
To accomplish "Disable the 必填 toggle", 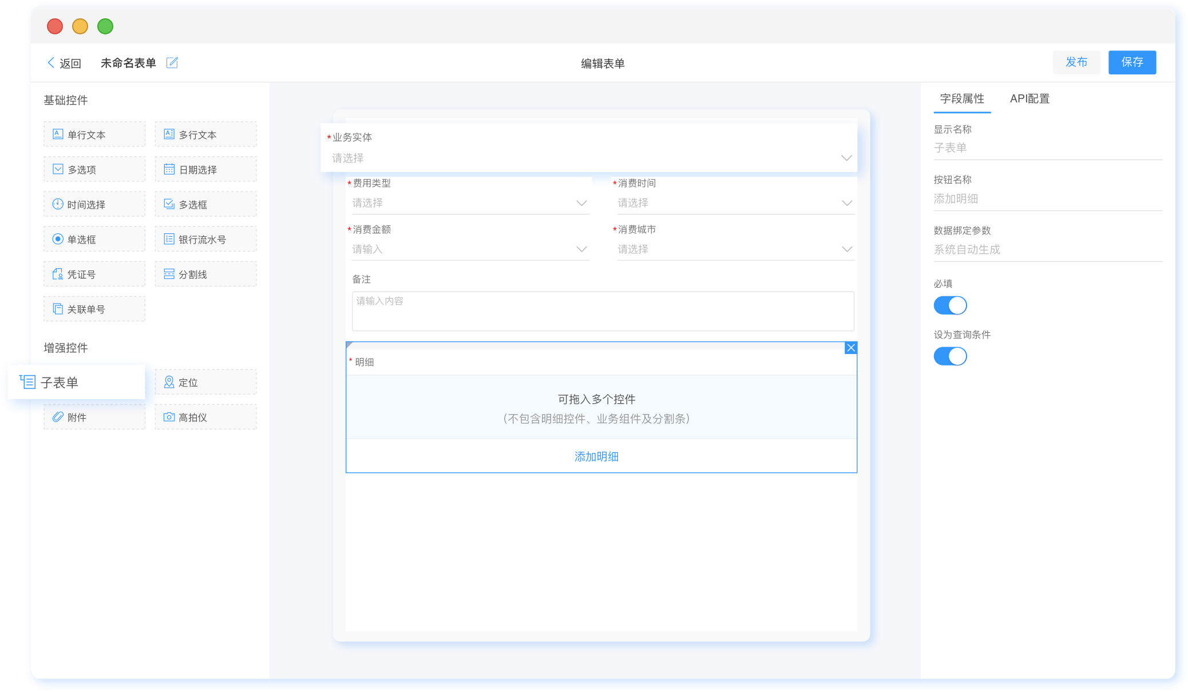I will point(949,305).
